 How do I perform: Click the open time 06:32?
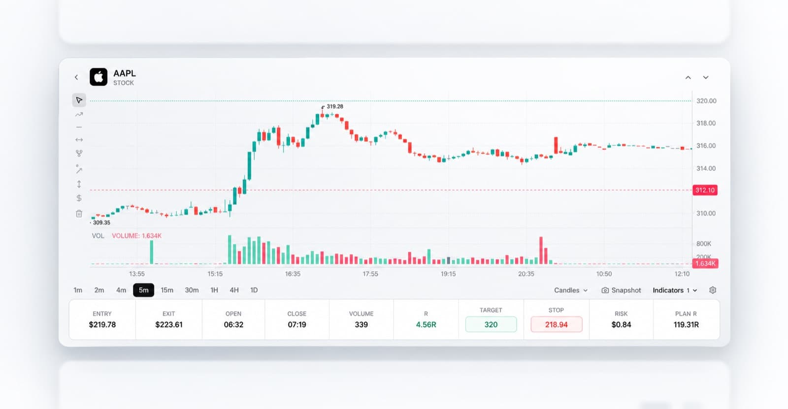pyautogui.click(x=233, y=325)
